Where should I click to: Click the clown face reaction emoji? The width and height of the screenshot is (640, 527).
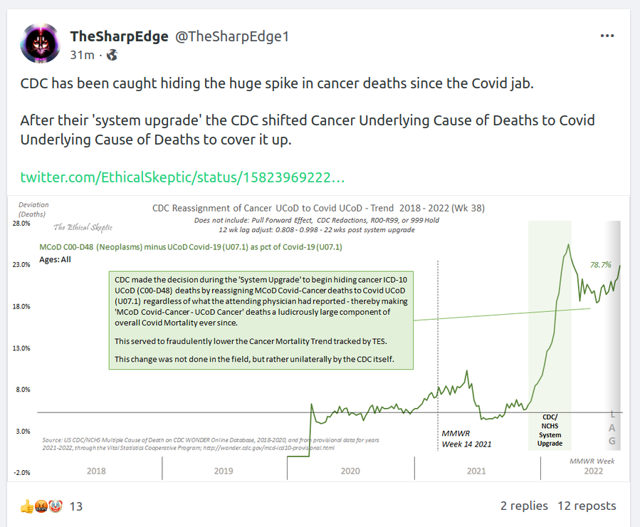point(56,506)
